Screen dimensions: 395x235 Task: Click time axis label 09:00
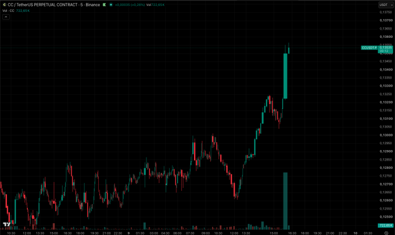[206, 233]
